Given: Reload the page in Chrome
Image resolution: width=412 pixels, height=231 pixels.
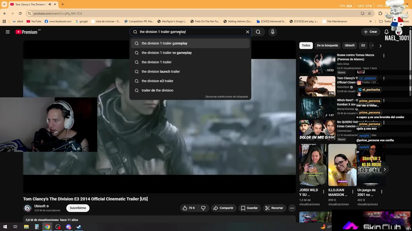Looking at the screenshot, I should coord(20,13).
